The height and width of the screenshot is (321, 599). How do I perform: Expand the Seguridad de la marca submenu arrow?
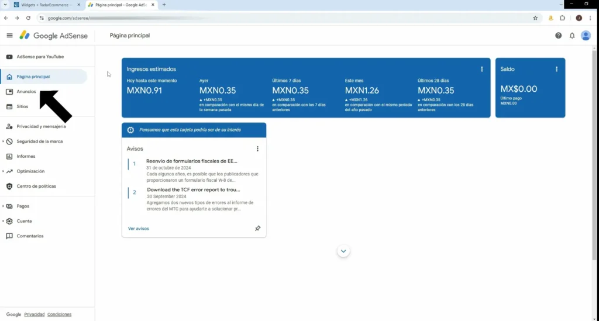tap(3, 141)
